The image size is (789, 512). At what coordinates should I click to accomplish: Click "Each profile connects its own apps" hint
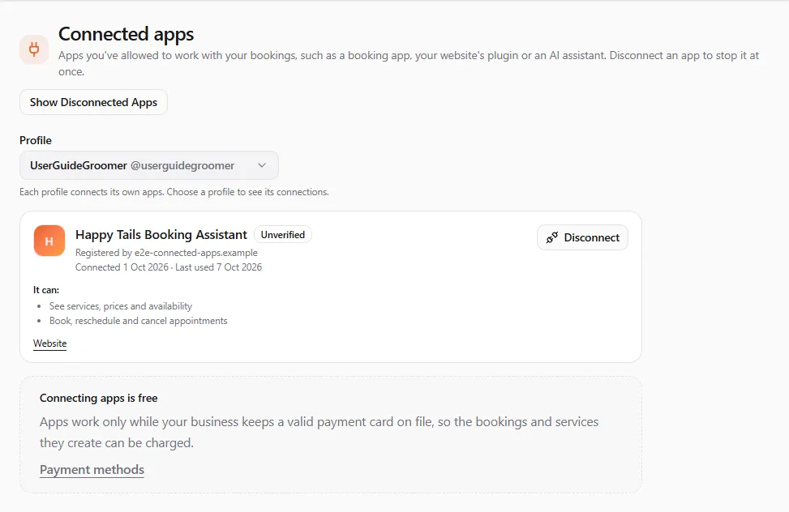point(174,192)
